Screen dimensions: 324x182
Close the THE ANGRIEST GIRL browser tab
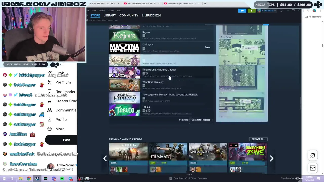[159, 4]
